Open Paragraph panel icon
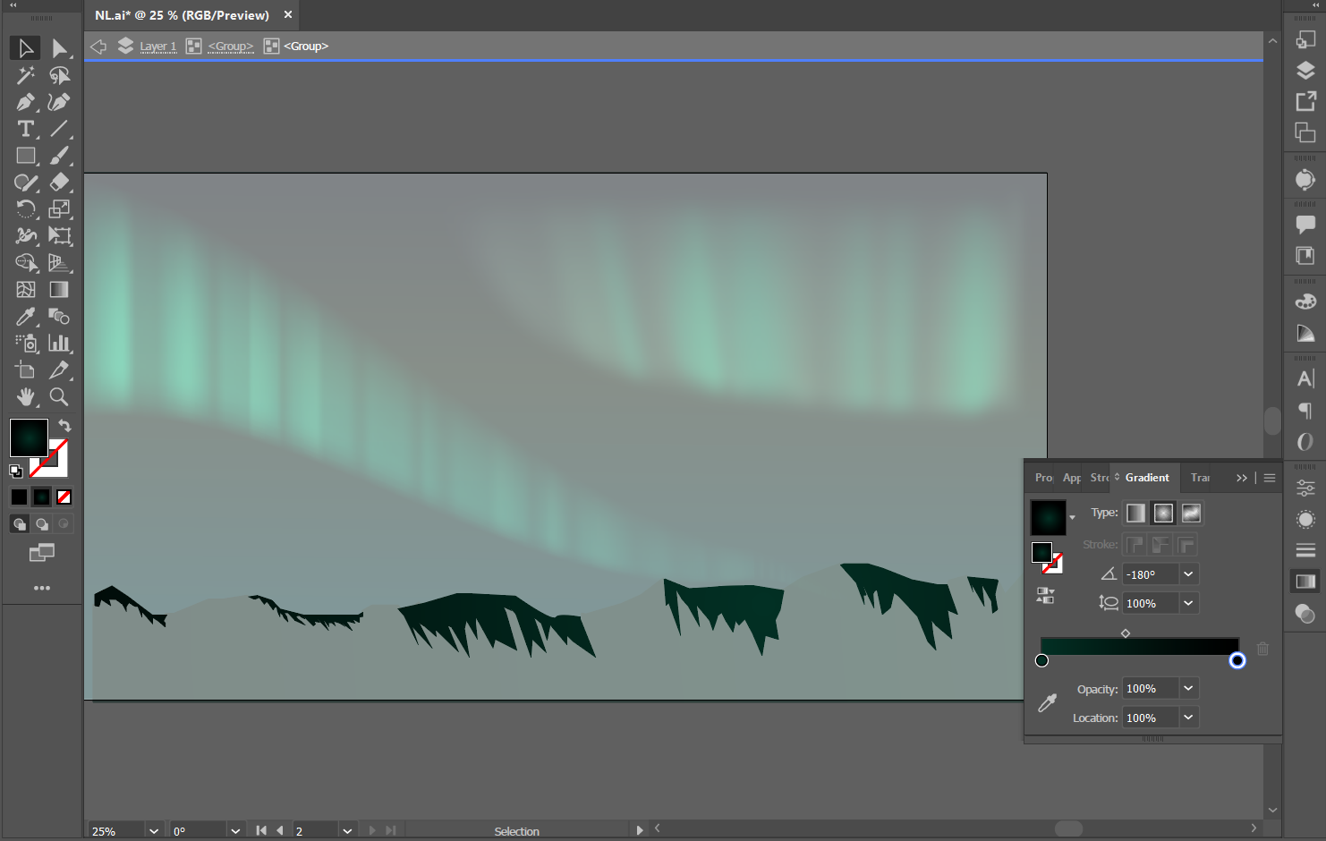 (1305, 411)
